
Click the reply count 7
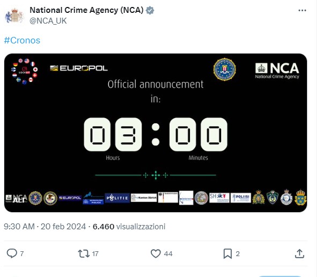[x=22, y=253]
